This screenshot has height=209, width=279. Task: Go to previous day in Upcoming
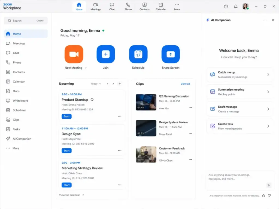(107, 84)
